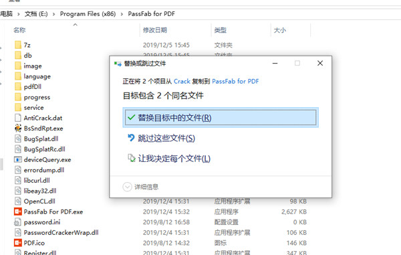Select the libcurl.dll file icon

click(x=18, y=181)
